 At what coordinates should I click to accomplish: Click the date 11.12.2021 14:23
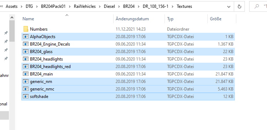click(131, 29)
